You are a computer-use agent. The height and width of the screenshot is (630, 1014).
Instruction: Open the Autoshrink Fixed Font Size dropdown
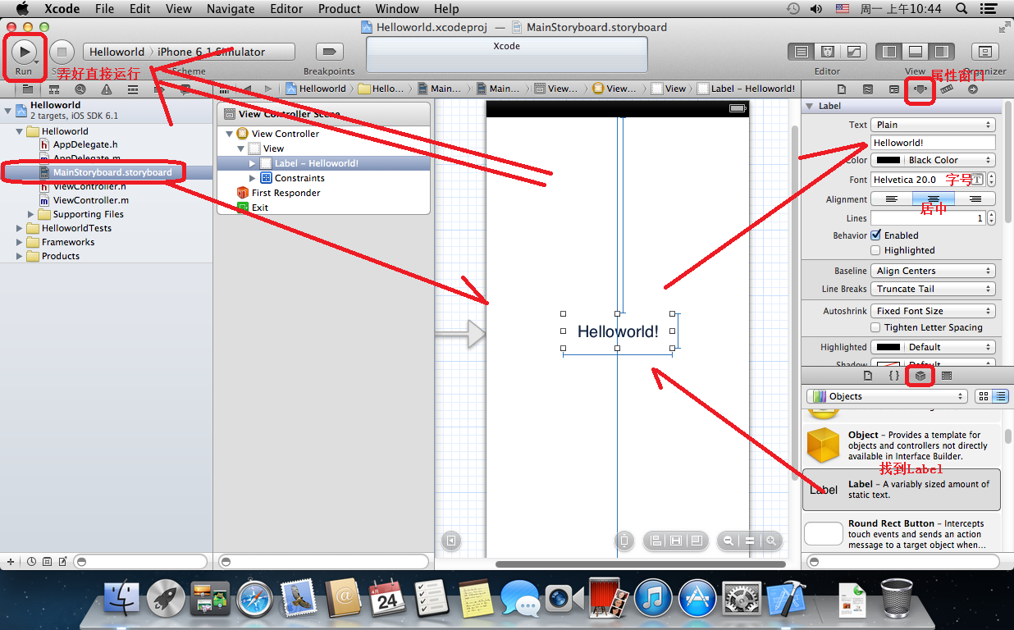933,311
